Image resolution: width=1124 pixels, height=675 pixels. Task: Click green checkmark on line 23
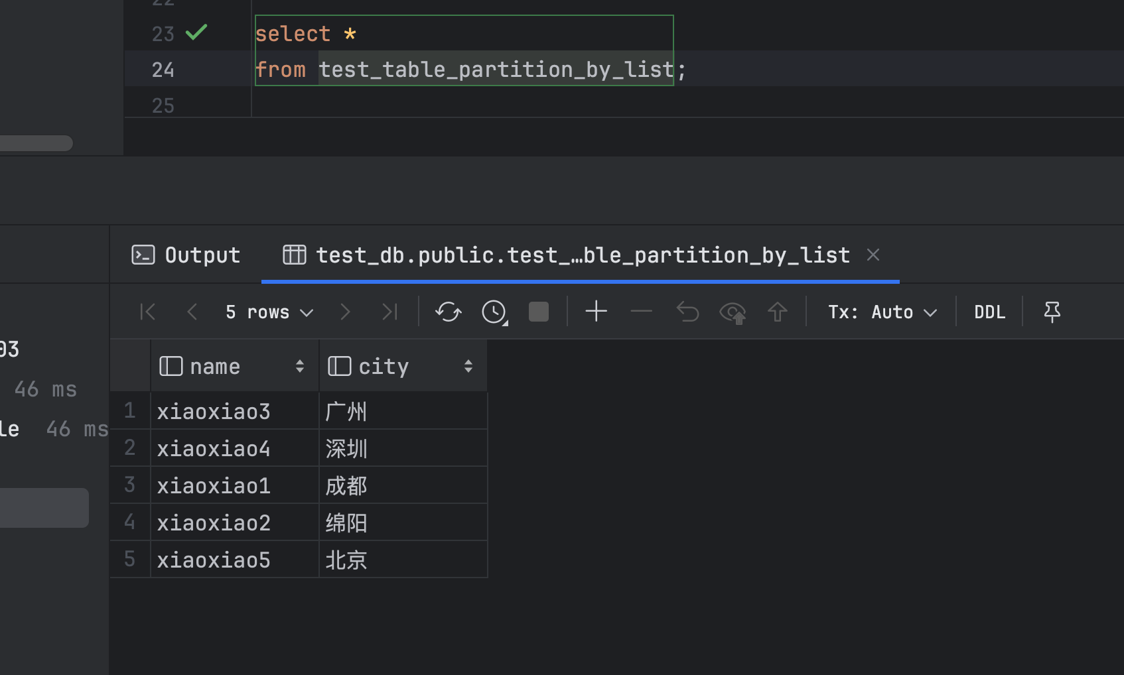196,32
